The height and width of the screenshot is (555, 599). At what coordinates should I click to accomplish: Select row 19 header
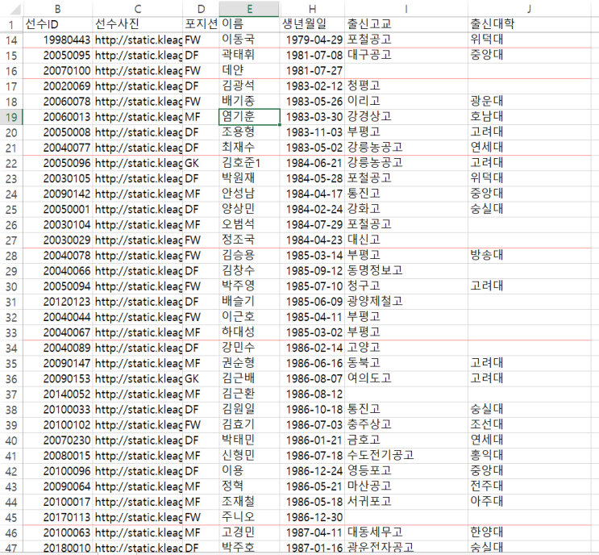11,117
